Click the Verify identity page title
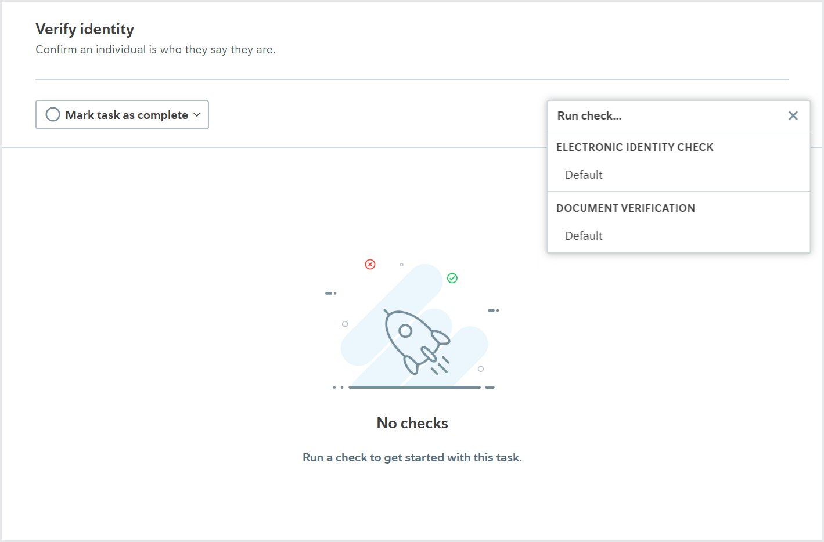The width and height of the screenshot is (824, 542). tap(85, 28)
